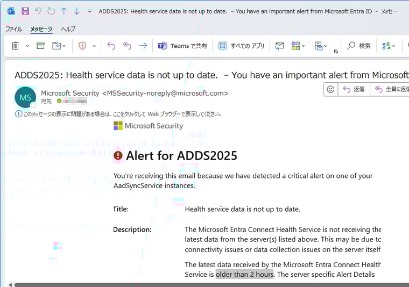Reply using ribbon reply arrow
The width and height of the screenshot is (409, 287).
point(111,46)
